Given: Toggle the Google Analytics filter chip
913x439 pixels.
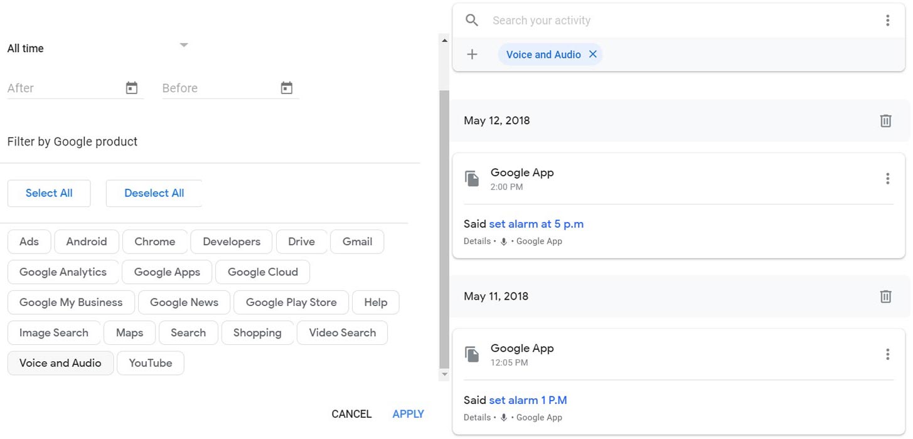Looking at the screenshot, I should (x=63, y=272).
